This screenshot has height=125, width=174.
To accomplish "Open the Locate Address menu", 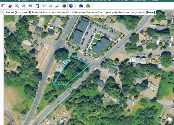I will (77, 0).
